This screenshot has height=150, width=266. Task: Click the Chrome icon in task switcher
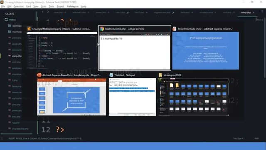click(102, 29)
